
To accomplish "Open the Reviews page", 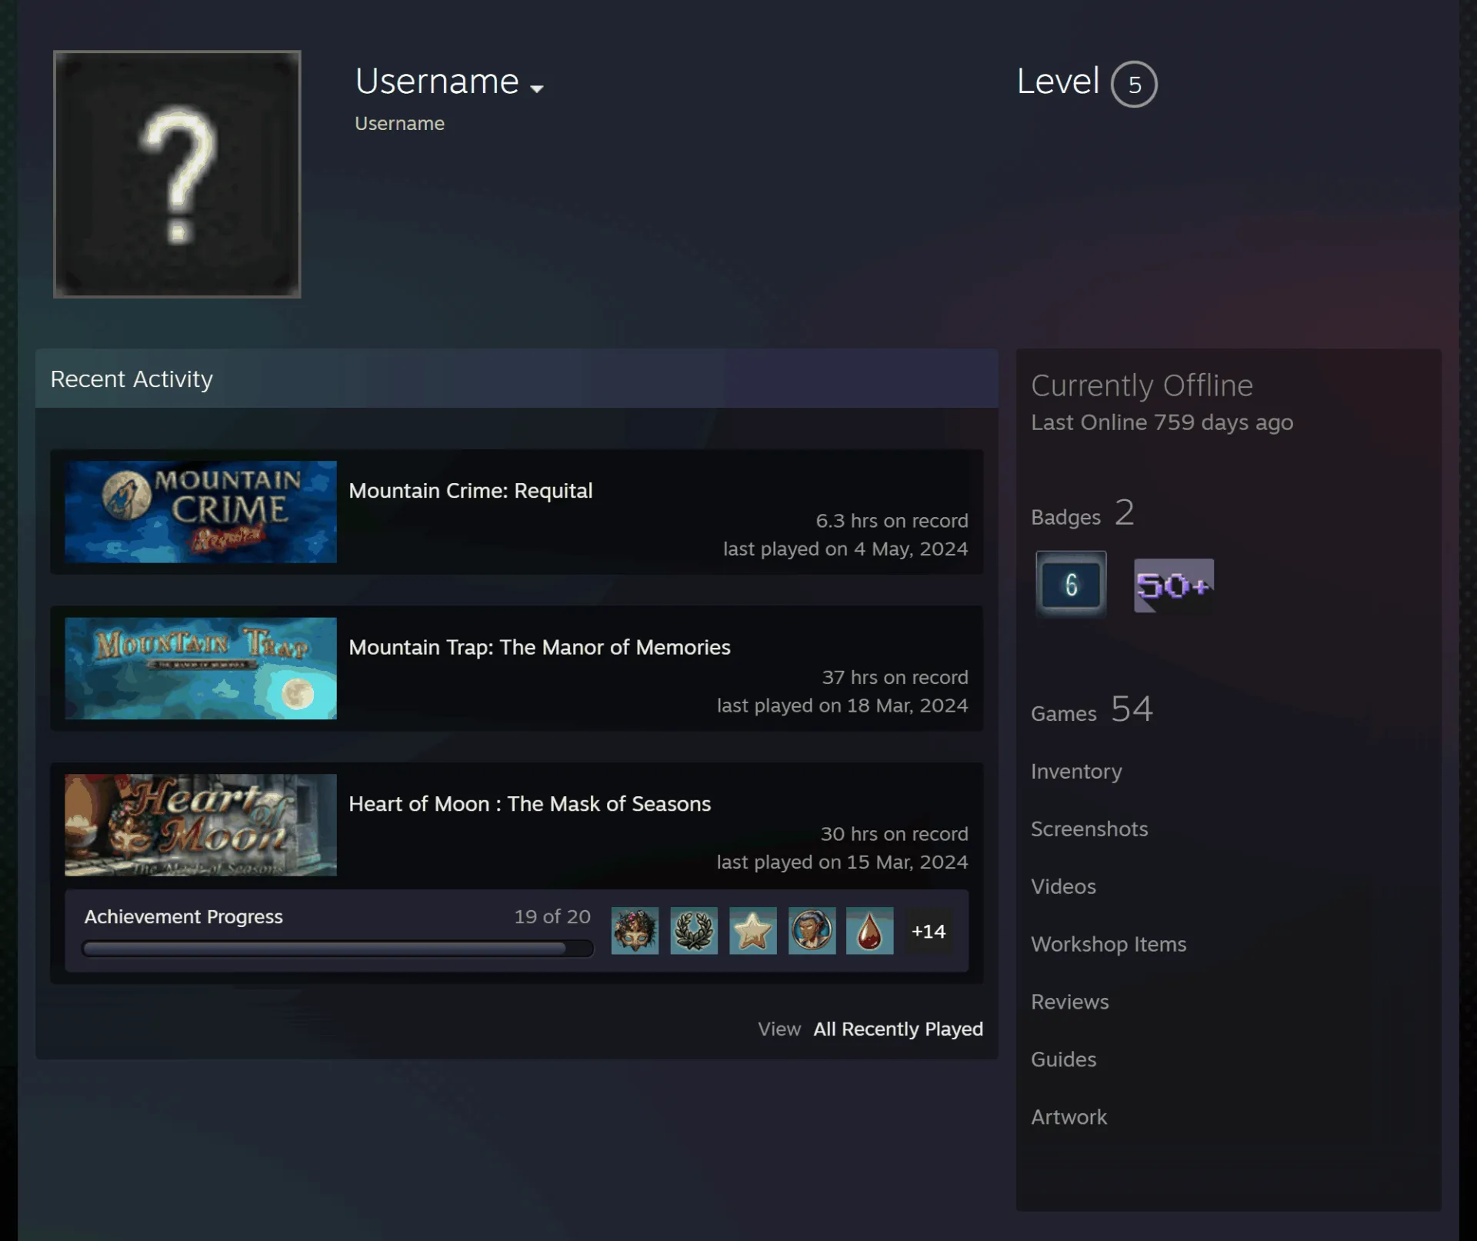I will (x=1069, y=1002).
